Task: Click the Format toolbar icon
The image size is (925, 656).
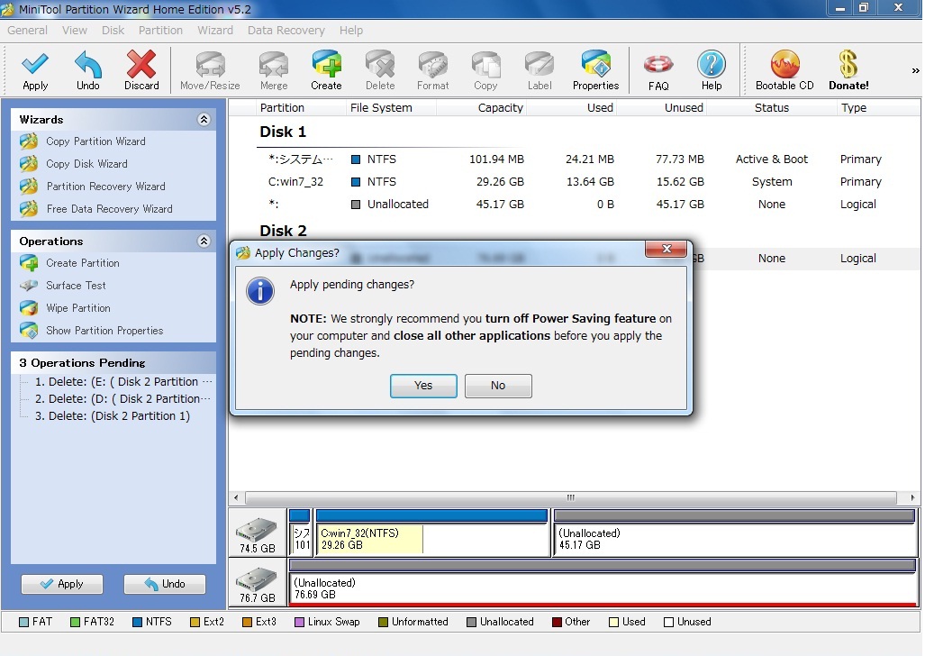Action: pos(433,70)
